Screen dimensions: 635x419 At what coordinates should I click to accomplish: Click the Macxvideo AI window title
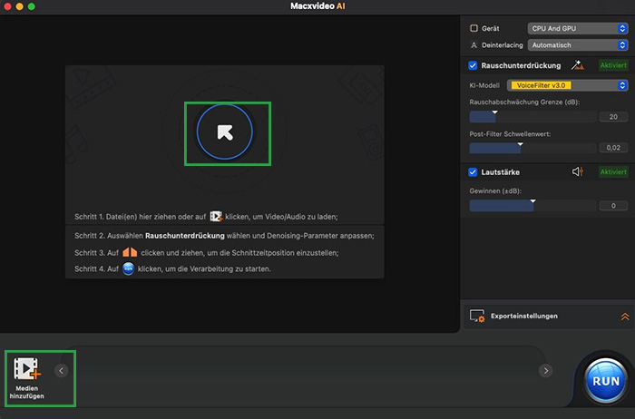[x=317, y=6]
